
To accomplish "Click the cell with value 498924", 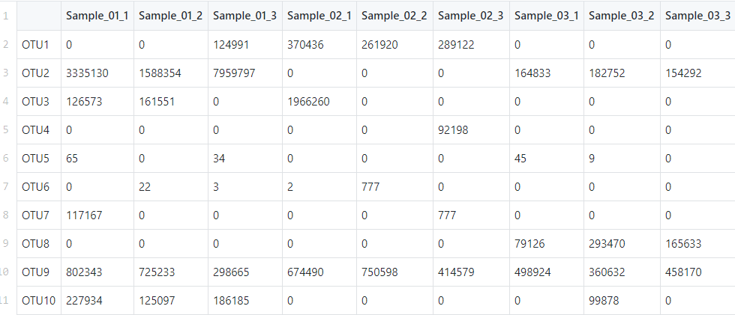I will click(x=547, y=272).
